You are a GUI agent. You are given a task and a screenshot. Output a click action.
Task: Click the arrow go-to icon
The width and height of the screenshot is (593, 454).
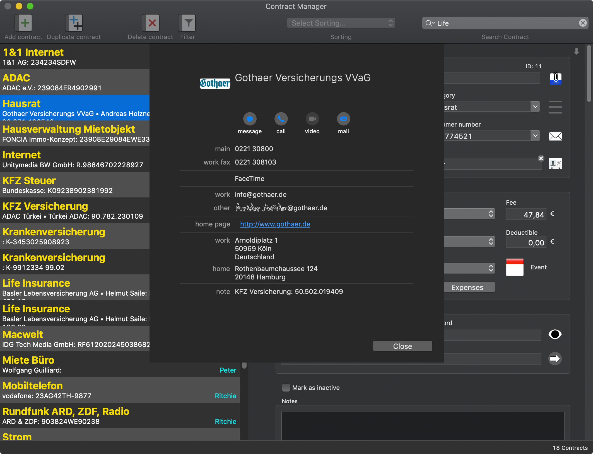click(x=555, y=359)
